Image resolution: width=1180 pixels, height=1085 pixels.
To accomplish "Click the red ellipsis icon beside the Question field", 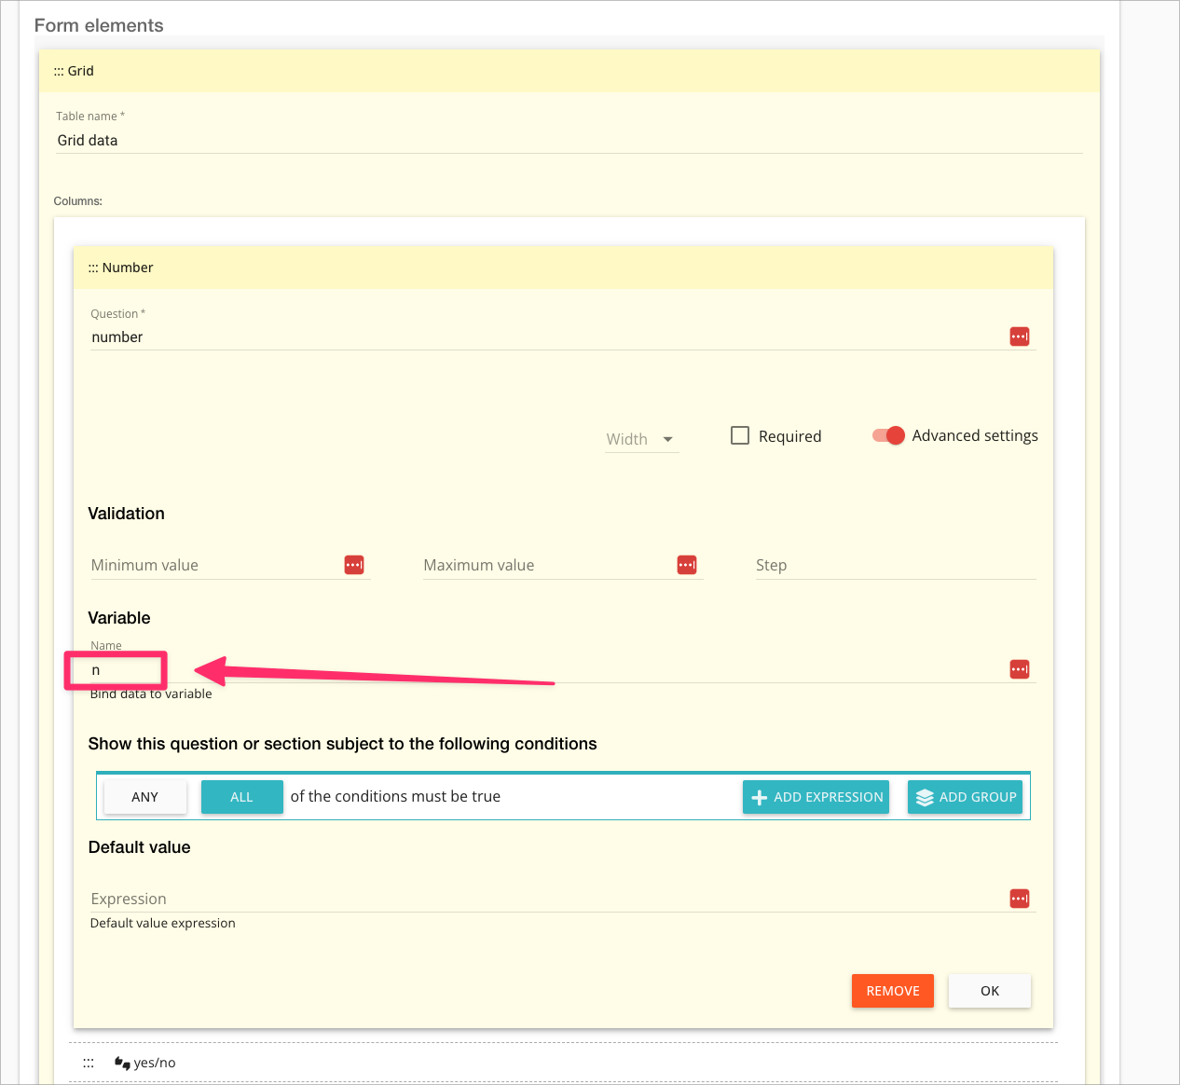I will (1019, 336).
